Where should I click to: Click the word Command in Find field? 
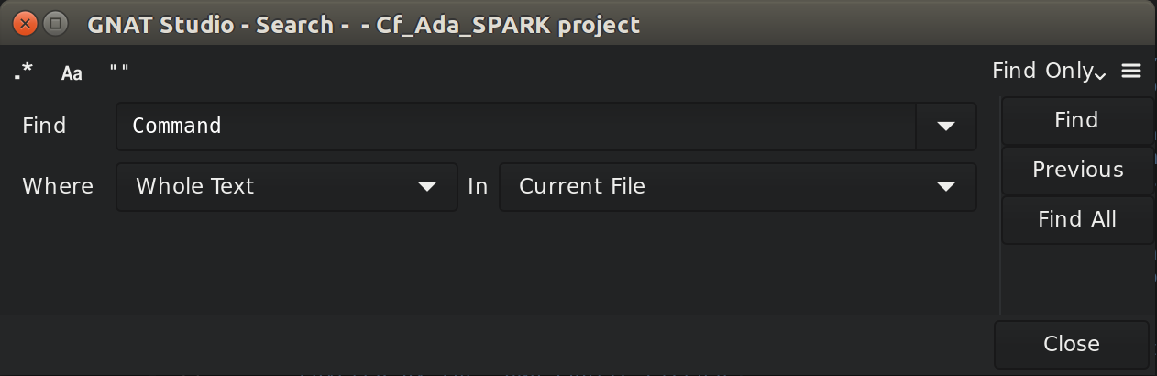pos(177,126)
